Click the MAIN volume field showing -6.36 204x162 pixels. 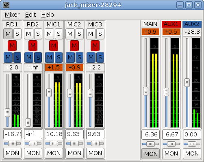[x=150, y=134]
